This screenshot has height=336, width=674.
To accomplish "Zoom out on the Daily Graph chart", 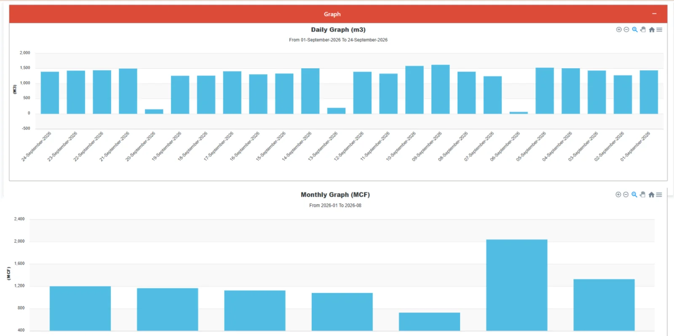I will tap(626, 29).
